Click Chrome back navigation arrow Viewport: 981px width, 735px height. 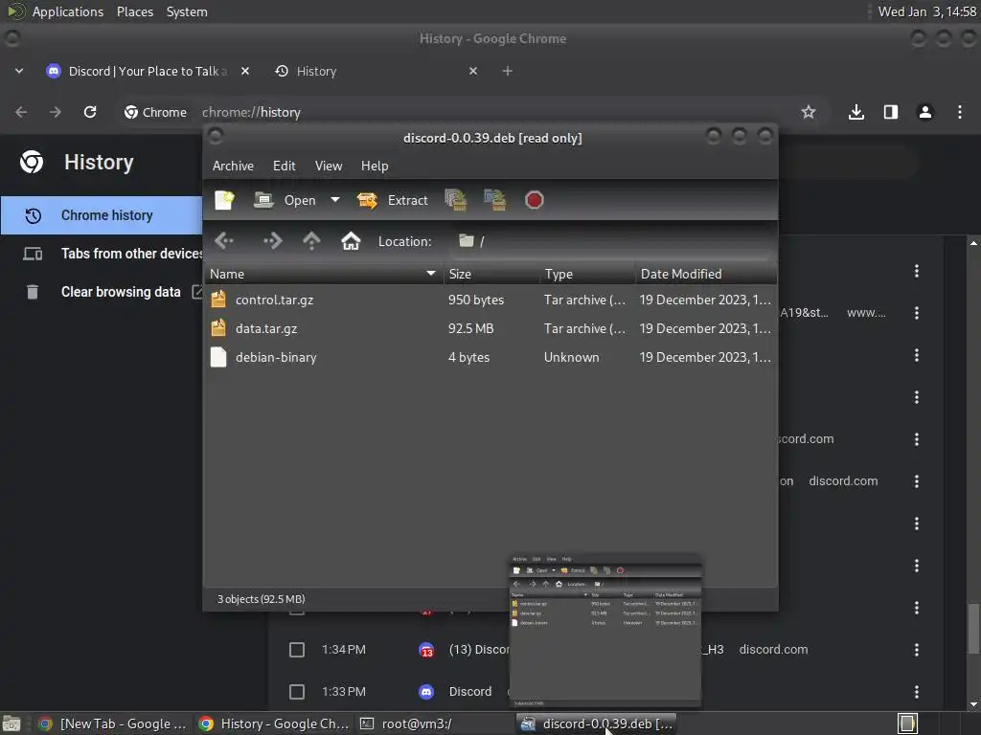click(x=21, y=112)
